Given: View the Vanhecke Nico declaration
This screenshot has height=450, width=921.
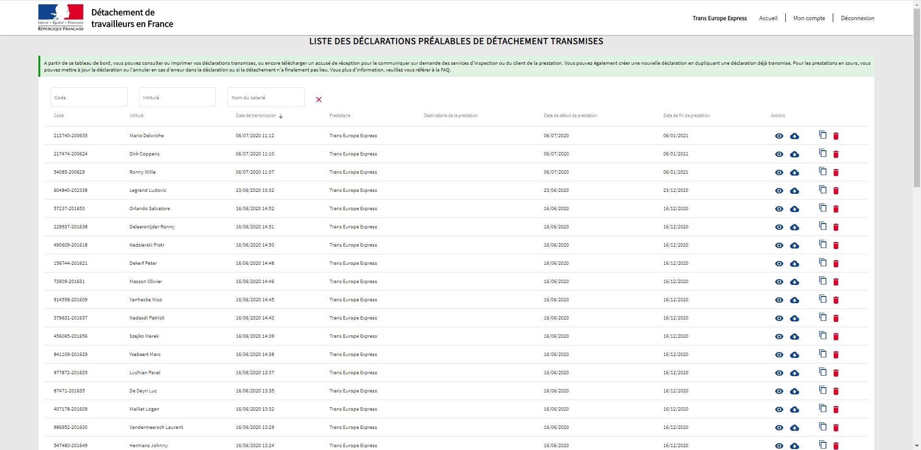Looking at the screenshot, I should tap(779, 300).
